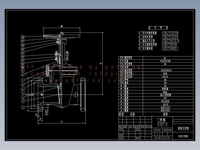Screen dimensions: 200x150
Task: Click the GB/T12234 standard reference
Action: (x=170, y=33)
